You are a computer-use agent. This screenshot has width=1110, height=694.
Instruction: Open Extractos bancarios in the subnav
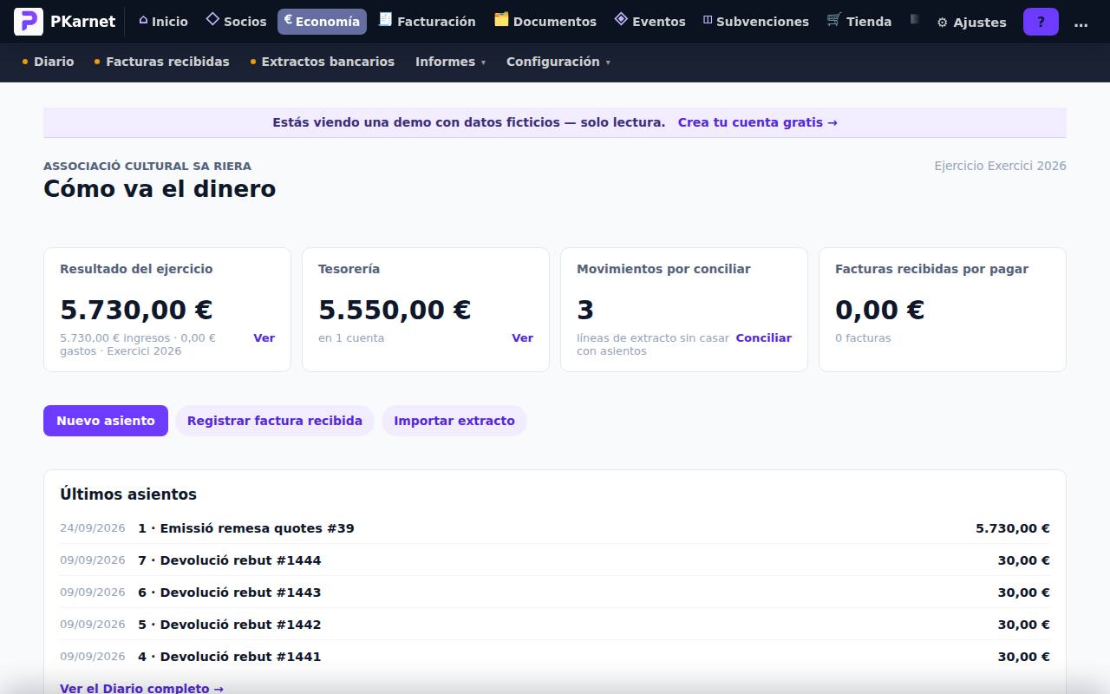click(x=322, y=62)
